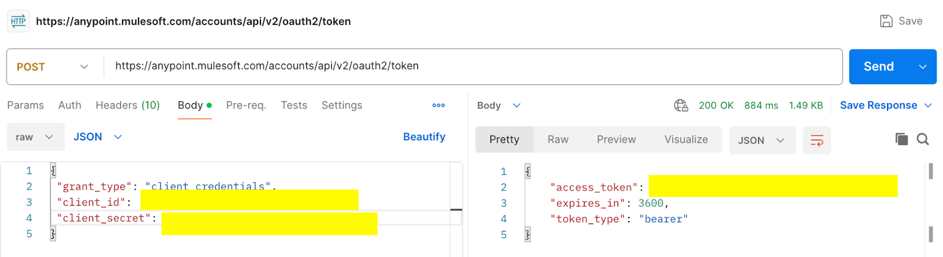The height and width of the screenshot is (257, 943).
Task: Expand the Save Response chevron
Action: 928,106
